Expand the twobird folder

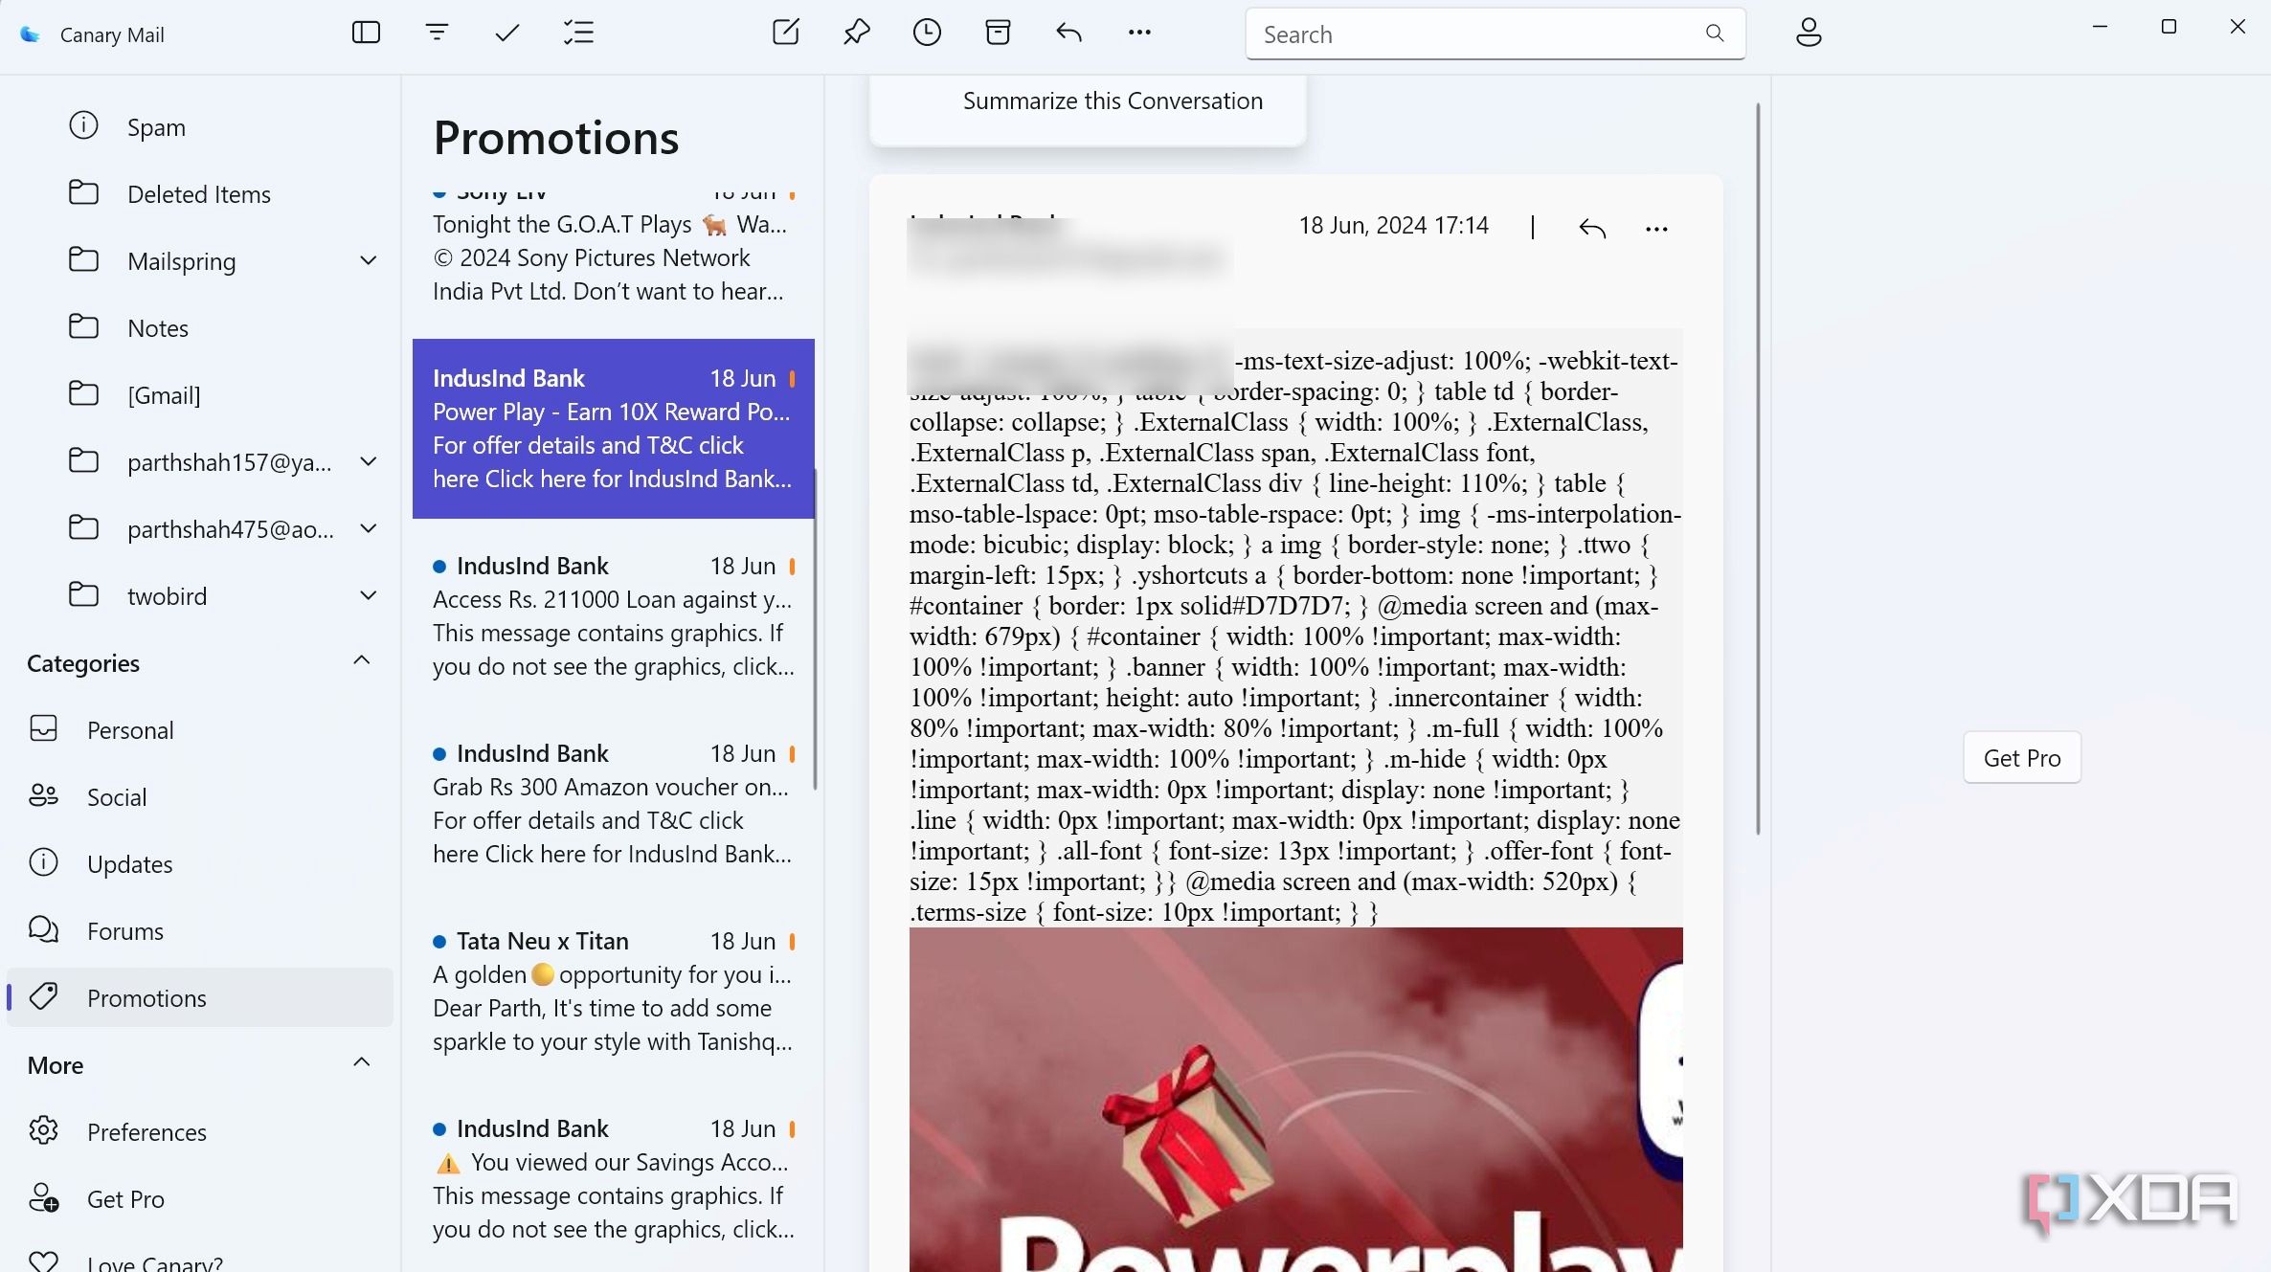coord(368,595)
